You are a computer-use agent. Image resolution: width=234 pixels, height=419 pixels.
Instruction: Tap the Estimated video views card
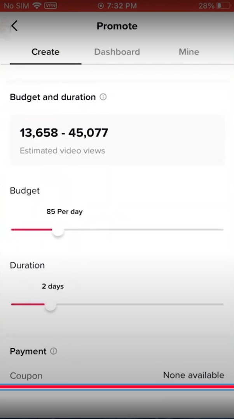click(117, 140)
